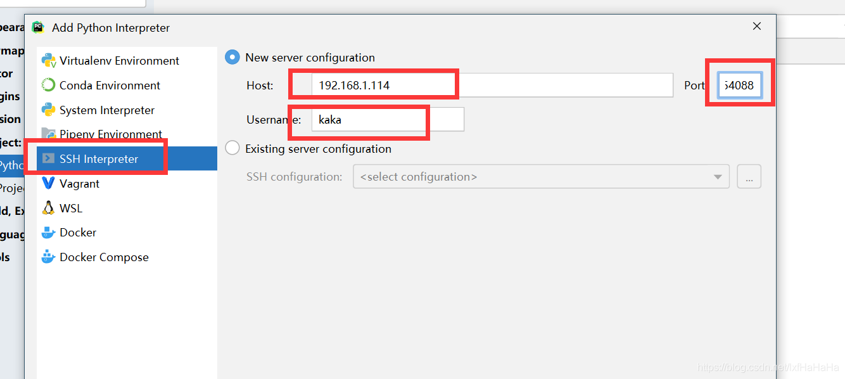Choose Conda Environment interpreter type
This screenshot has height=379, width=845.
[127, 85]
